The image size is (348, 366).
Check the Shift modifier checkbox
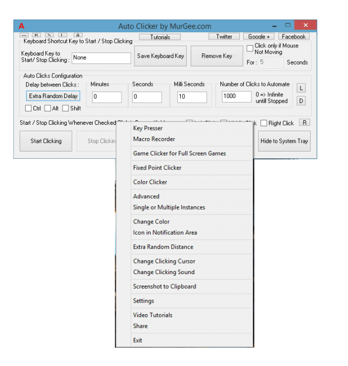(65, 108)
